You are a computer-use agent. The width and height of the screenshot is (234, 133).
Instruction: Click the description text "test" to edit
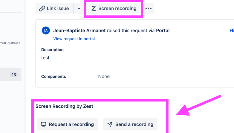coord(45,58)
